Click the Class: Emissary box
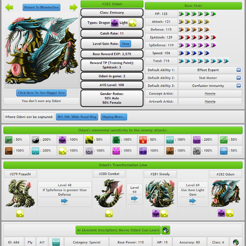Image resolution: width=246 pixels, height=246 pixels. coord(112,13)
